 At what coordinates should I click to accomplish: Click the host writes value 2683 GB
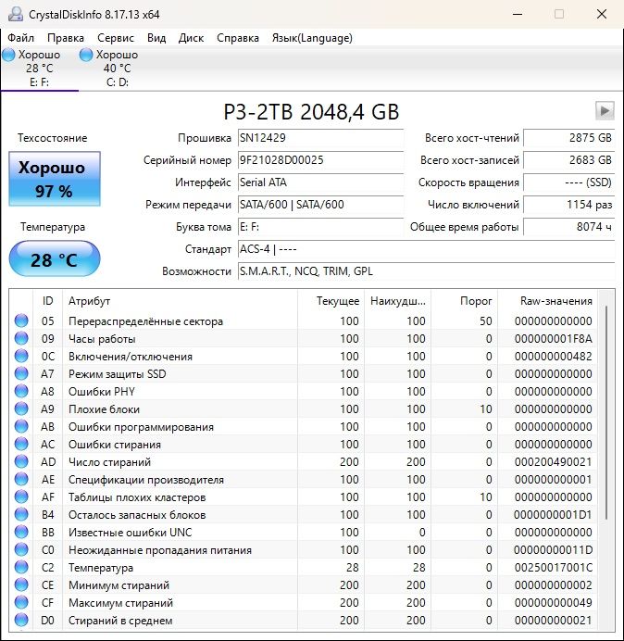(568, 160)
